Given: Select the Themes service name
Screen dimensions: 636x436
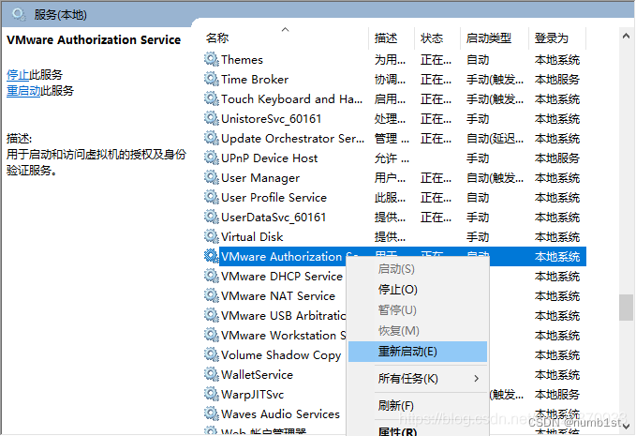Looking at the screenshot, I should 243,60.
